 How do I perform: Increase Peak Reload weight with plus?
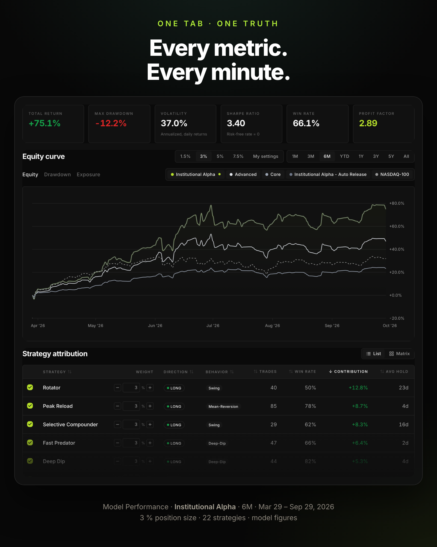[150, 406]
